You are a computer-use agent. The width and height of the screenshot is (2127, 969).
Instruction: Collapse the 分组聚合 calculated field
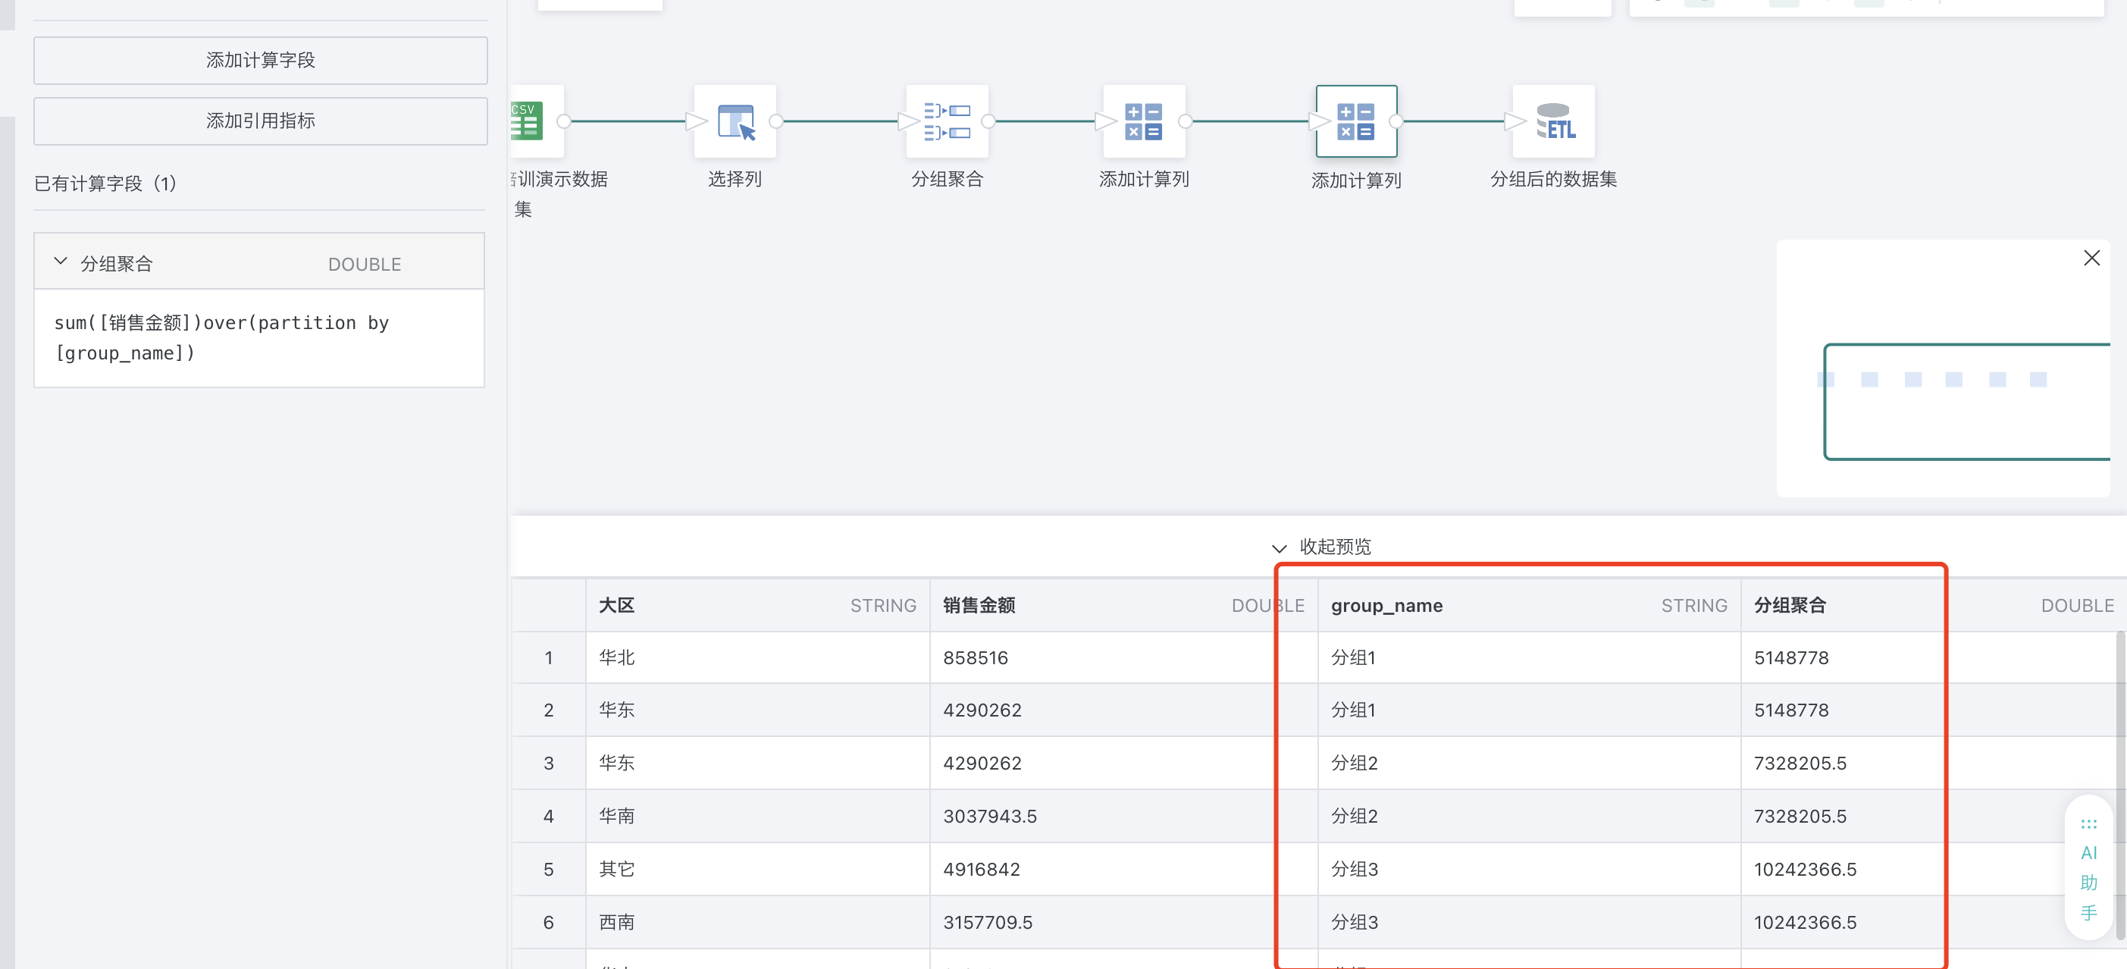point(61,262)
